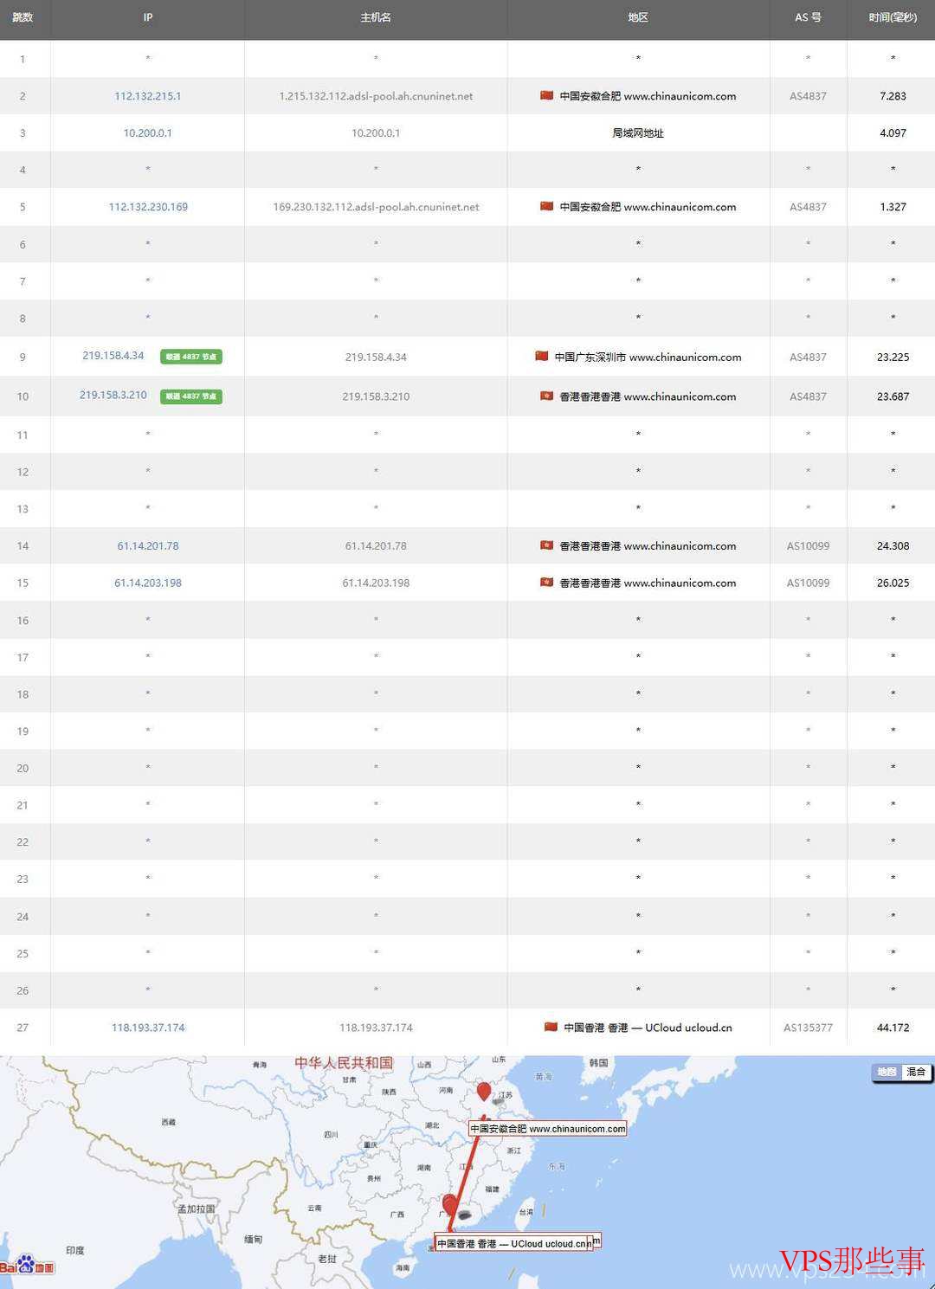Screen dimensions: 935x1289
Task: Click China flag in hop 2 row
Action: (546, 95)
